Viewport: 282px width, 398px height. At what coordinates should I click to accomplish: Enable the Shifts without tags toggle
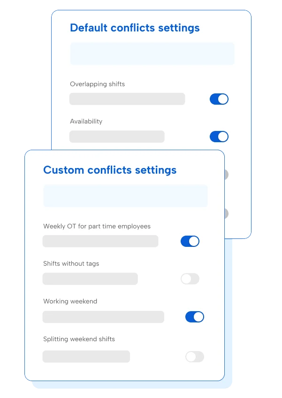tap(190, 279)
